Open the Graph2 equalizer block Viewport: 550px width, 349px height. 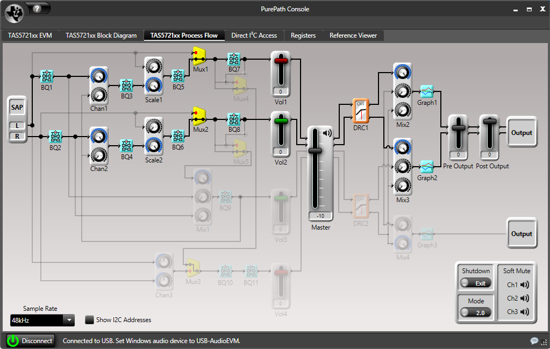point(426,167)
